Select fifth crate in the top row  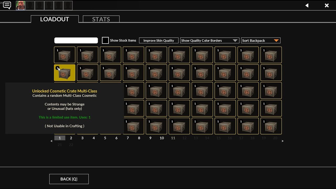[156, 55]
